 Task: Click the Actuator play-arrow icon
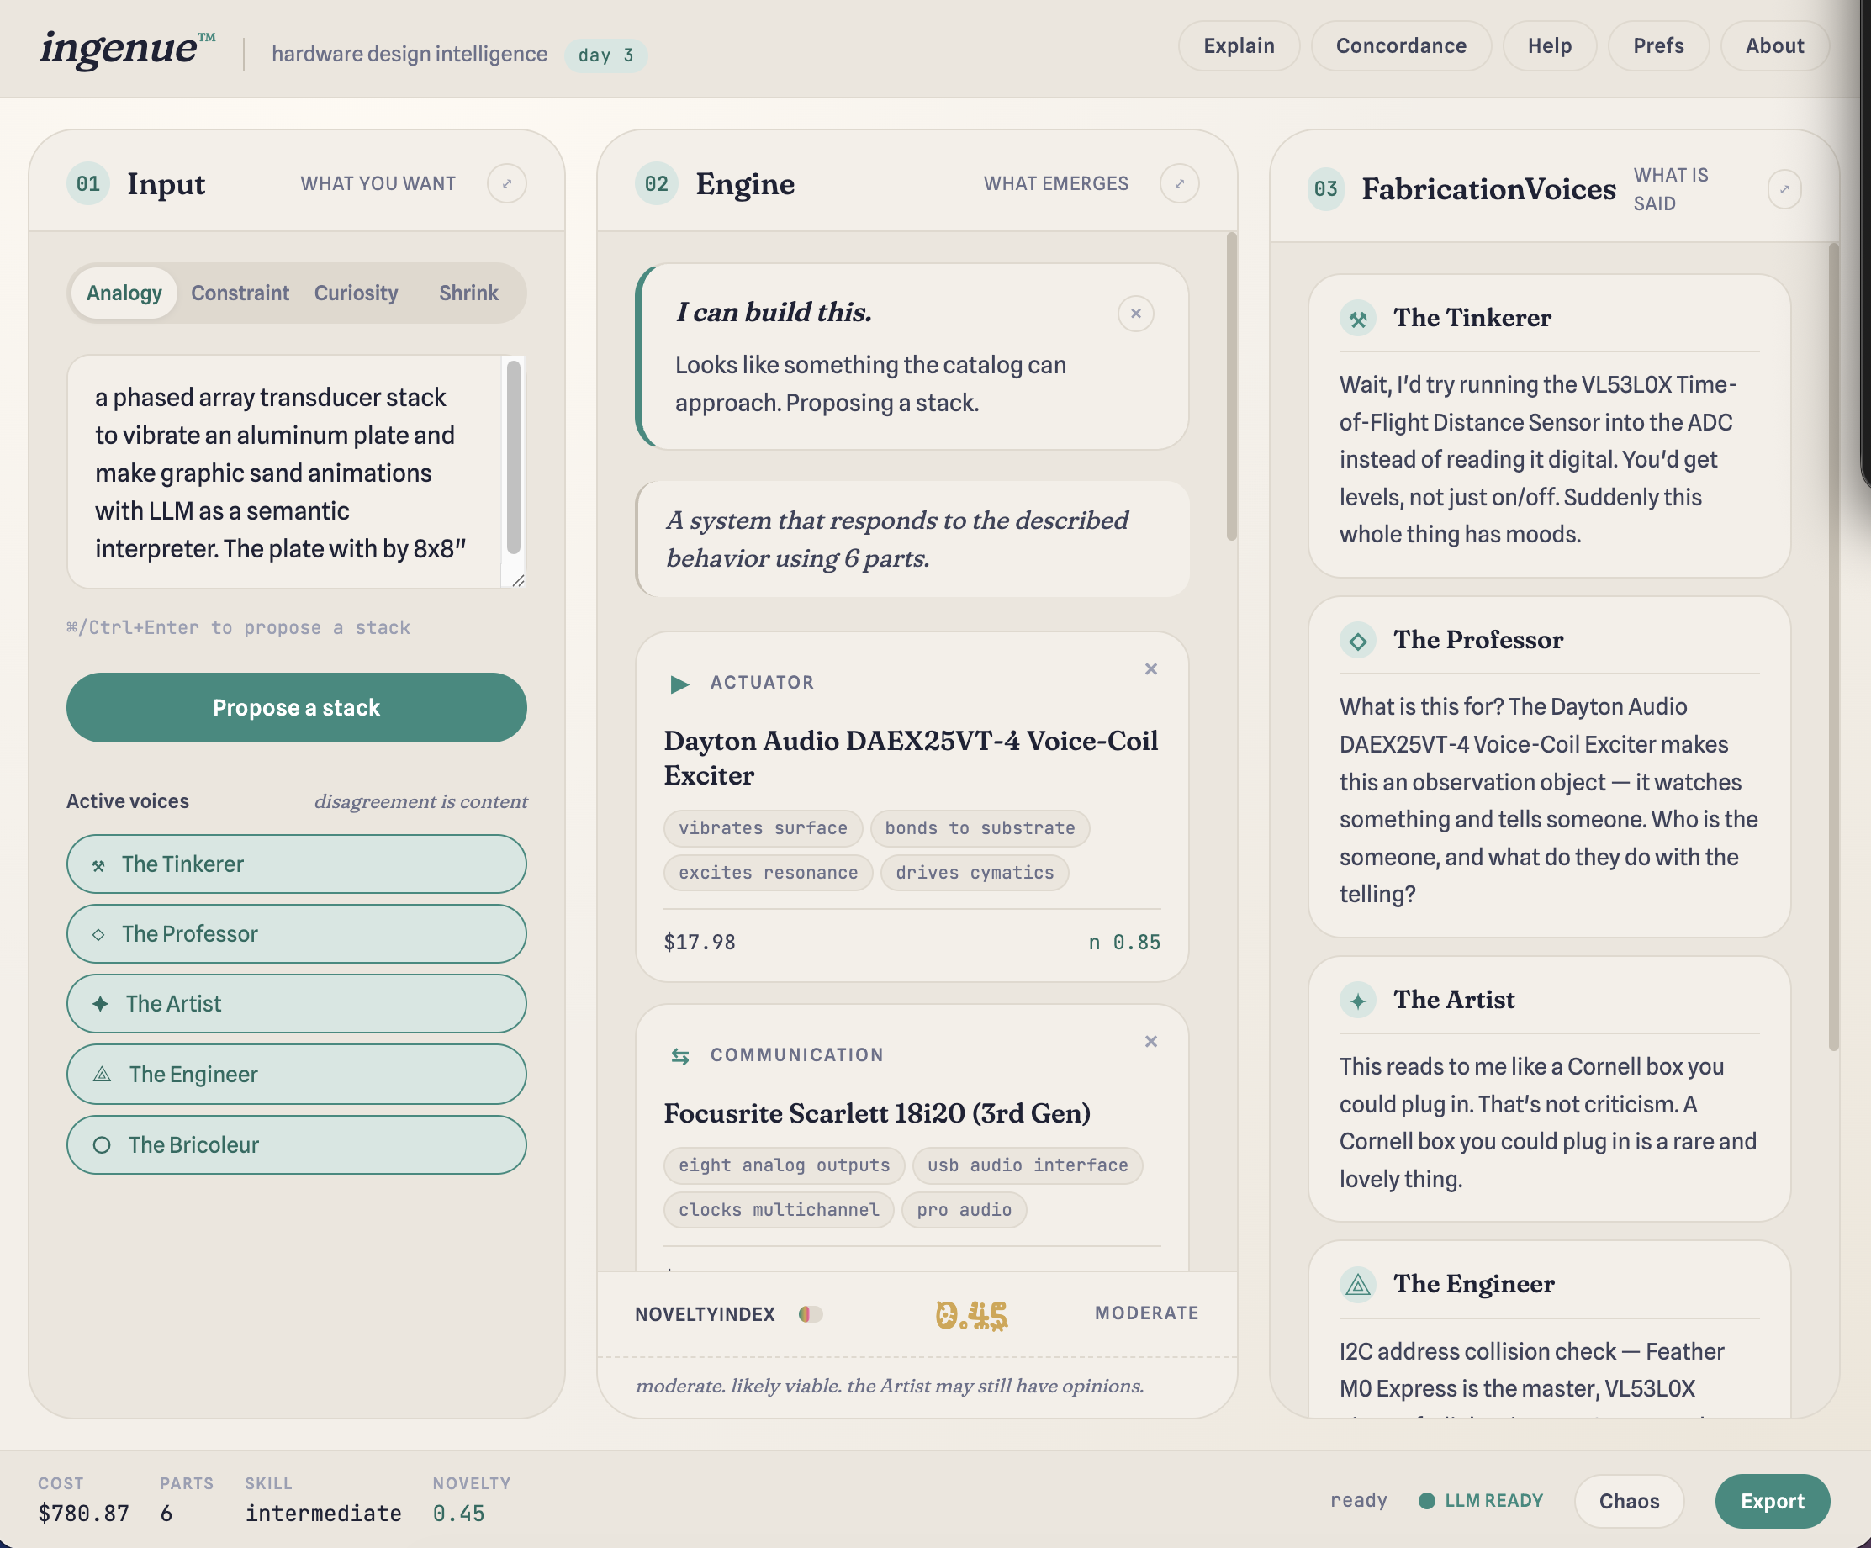coord(679,683)
